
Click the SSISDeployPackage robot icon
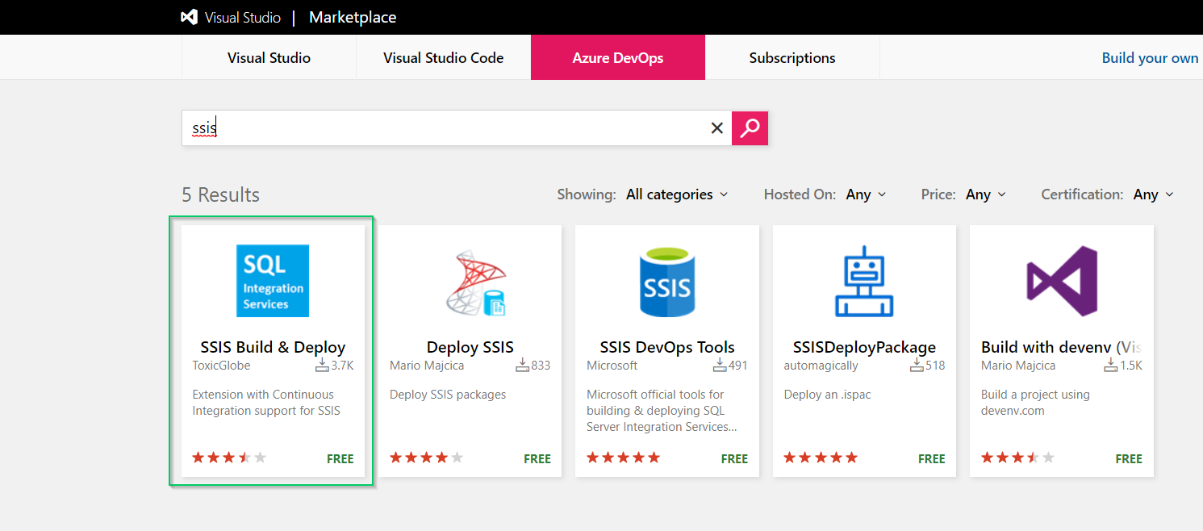tap(864, 281)
